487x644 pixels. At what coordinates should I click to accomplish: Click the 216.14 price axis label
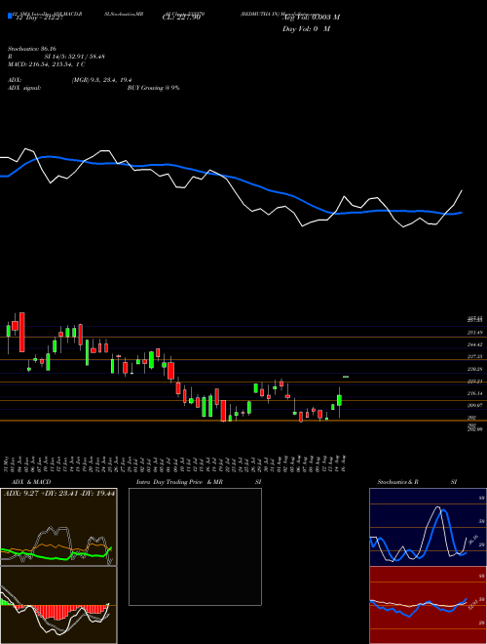pyautogui.click(x=474, y=393)
